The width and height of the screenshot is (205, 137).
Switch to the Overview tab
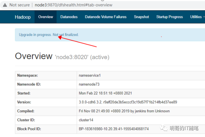pyautogui.click(x=45, y=17)
